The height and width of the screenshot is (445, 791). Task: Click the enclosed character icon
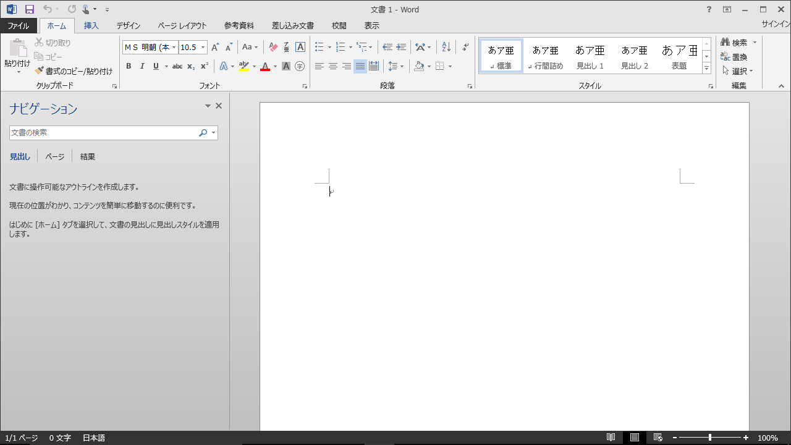[300, 66]
